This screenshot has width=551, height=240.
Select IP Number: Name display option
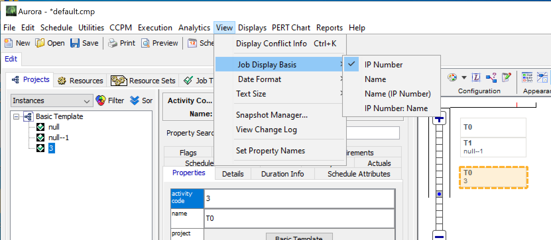tap(396, 108)
